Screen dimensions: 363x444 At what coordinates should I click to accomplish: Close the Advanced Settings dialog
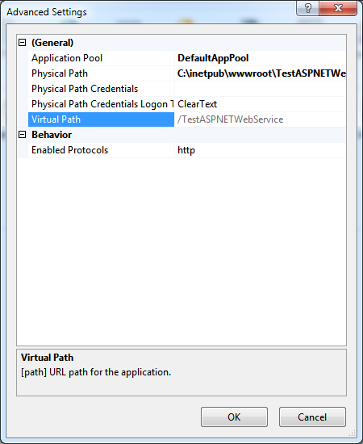tap(338, 8)
